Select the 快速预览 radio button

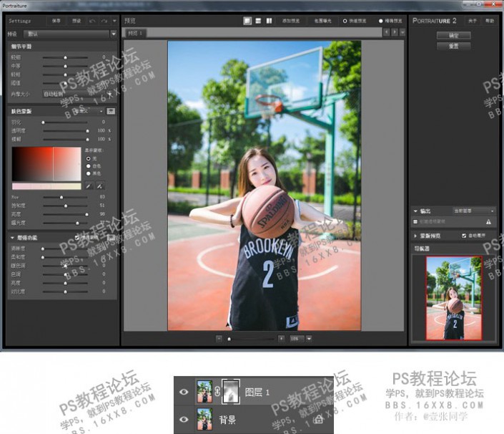pyautogui.click(x=345, y=21)
